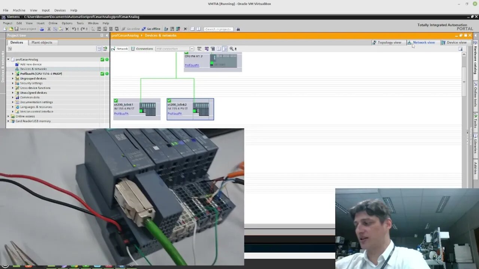Click the Split editor vertically icon
Image resolution: width=479 pixels, height=269 pixels.
pos(198,29)
